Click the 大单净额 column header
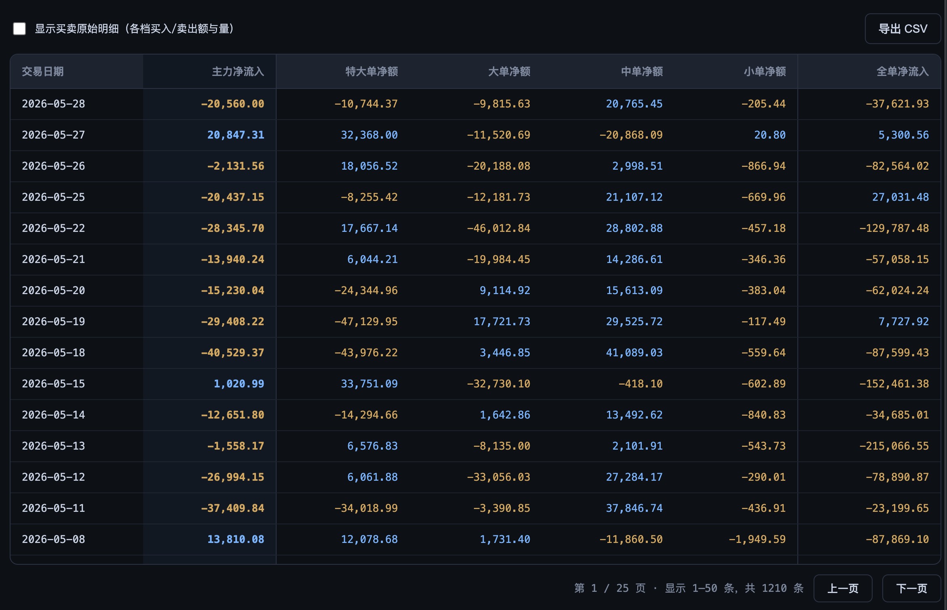Viewport: 947px width, 610px height. tap(509, 72)
